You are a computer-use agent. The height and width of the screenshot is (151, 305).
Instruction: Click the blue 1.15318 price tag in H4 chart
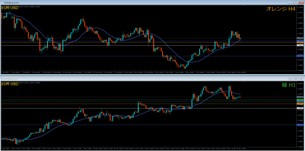[x=300, y=56]
